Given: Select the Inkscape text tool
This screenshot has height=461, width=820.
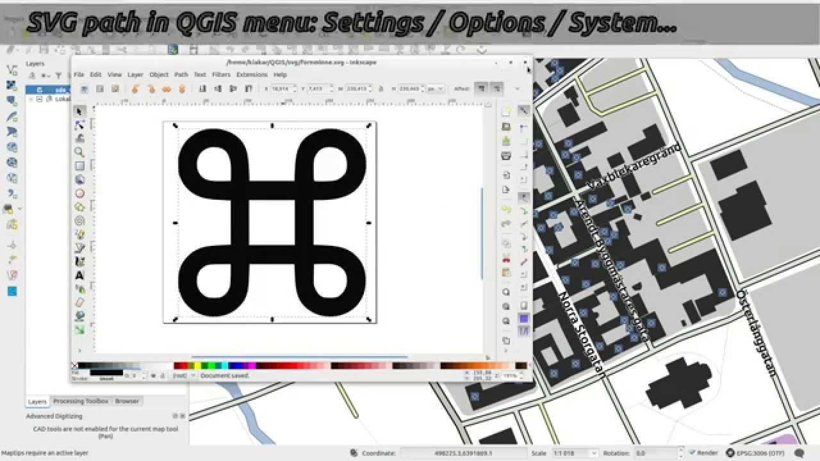Looking at the screenshot, I should point(79,275).
